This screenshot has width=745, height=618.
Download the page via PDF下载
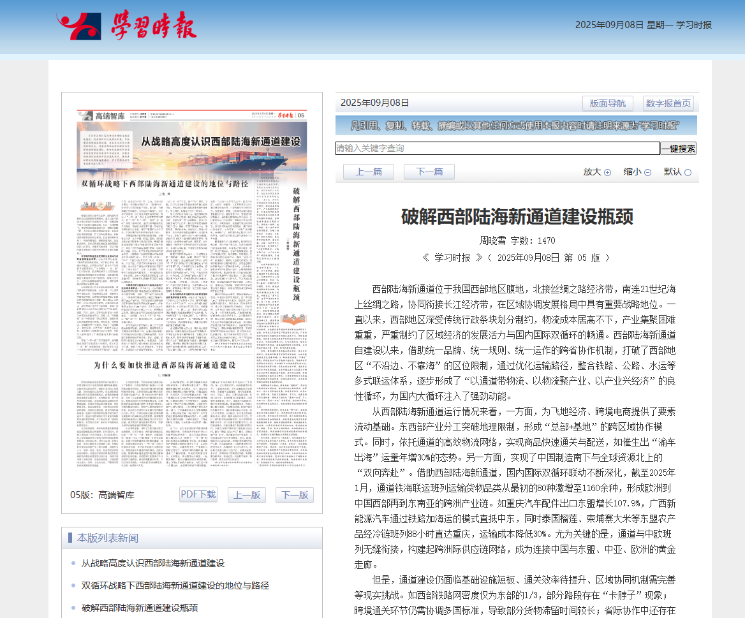pos(198,494)
